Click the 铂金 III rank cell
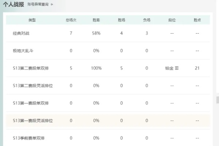This screenshot has width=219, height=146. 172,68
